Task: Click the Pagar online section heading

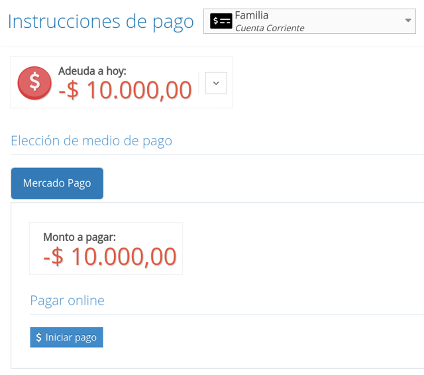Action: (67, 300)
